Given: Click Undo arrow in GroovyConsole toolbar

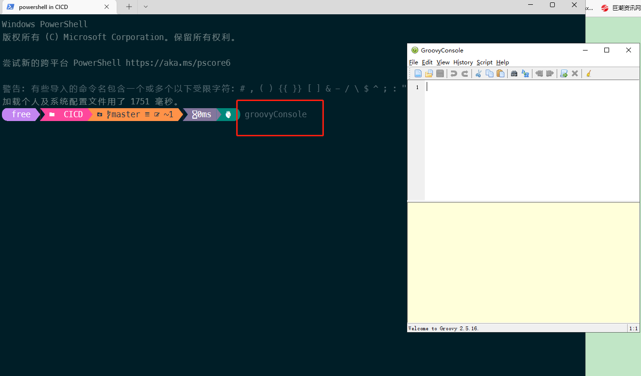Looking at the screenshot, I should pyautogui.click(x=454, y=73).
